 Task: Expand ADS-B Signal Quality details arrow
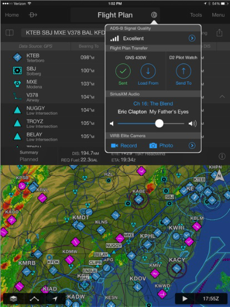(192, 38)
